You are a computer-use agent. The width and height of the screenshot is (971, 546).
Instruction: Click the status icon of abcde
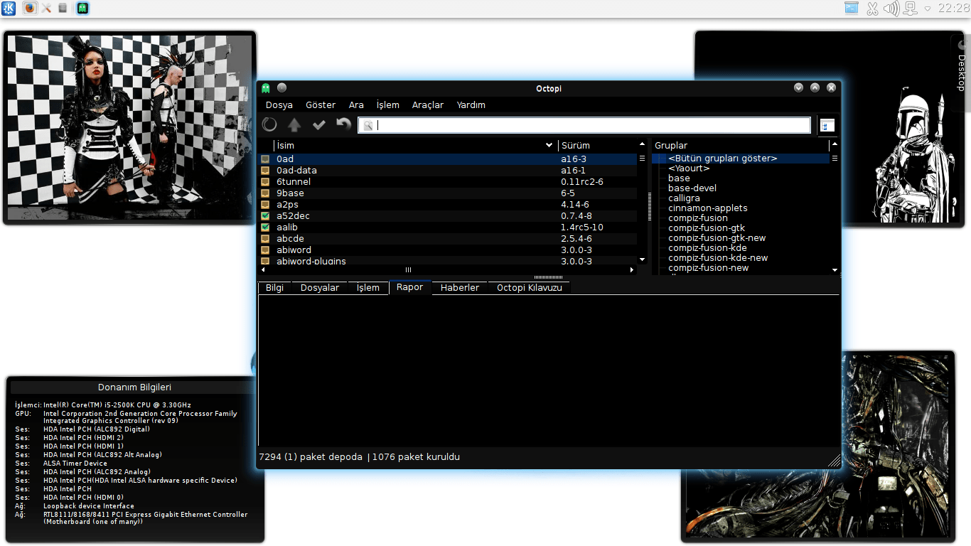point(265,239)
